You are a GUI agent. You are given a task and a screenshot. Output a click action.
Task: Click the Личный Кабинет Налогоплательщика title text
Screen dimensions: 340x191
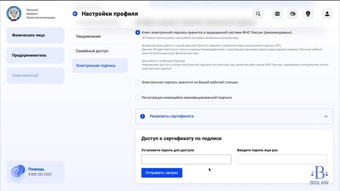pyautogui.click(x=41, y=14)
